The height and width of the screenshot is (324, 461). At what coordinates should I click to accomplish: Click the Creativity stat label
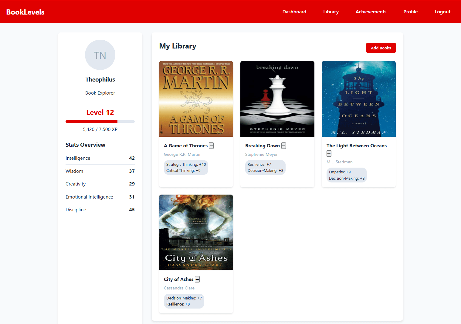click(76, 184)
